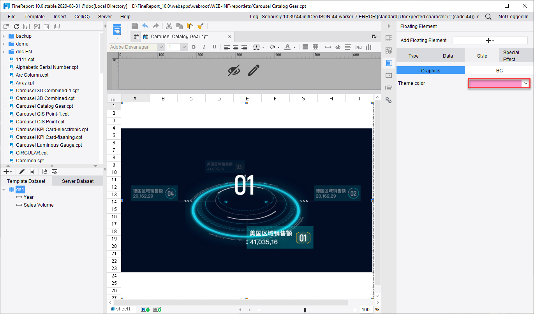Edit the selected dataset with pencil icon

pyautogui.click(x=22, y=172)
